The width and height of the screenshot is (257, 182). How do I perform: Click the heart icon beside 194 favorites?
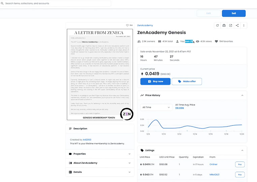[x=216, y=41]
